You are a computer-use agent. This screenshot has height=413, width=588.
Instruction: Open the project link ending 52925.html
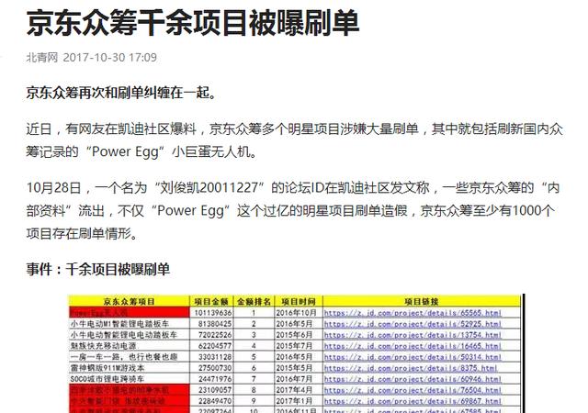(413, 323)
